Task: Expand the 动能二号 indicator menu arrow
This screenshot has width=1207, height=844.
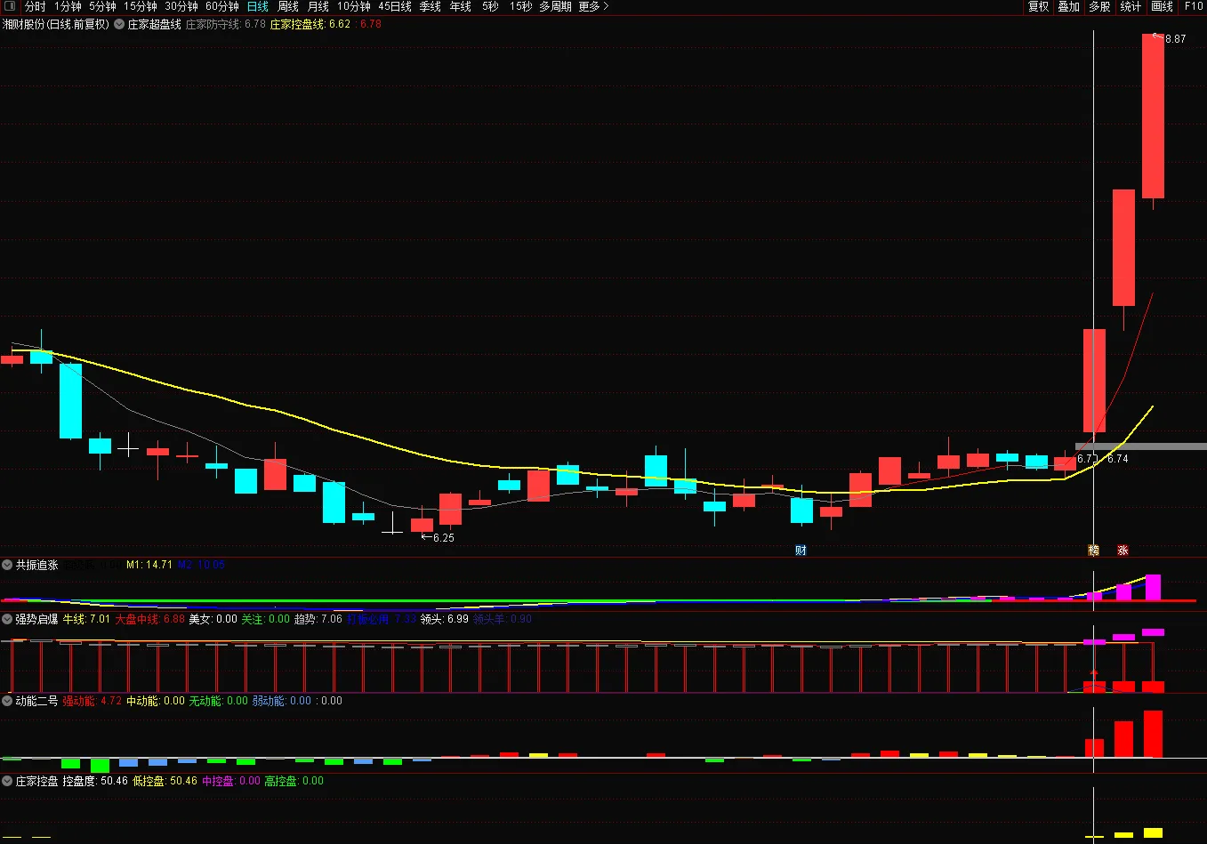Action: tap(7, 701)
